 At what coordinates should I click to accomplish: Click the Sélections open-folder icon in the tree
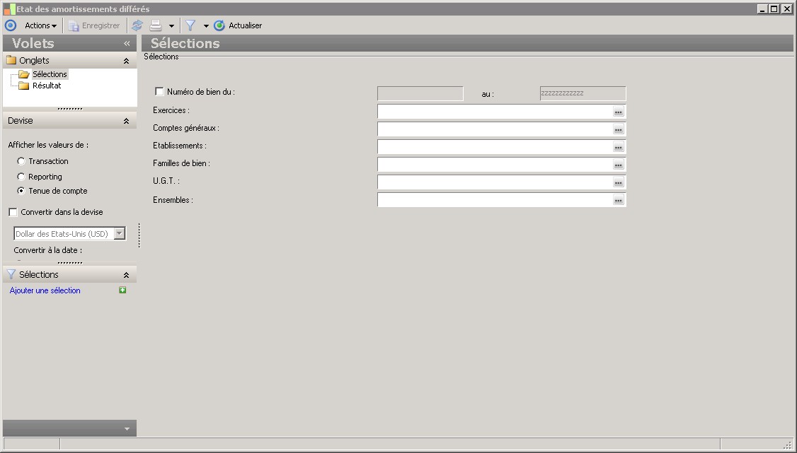(24, 74)
